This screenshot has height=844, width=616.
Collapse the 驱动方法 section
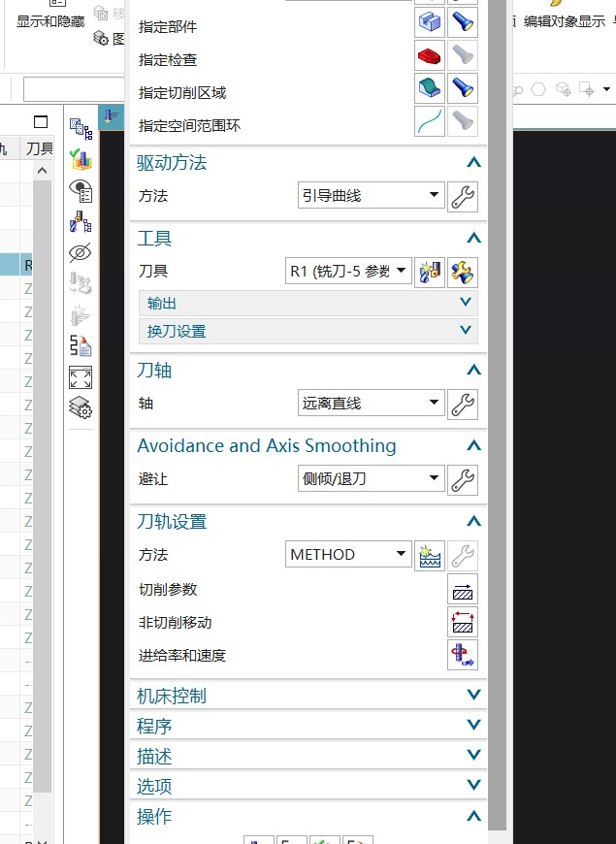pos(473,162)
